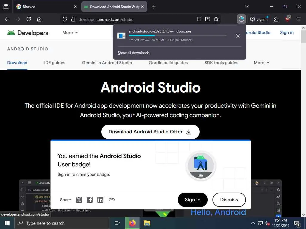Dismiss the badge popup
The width and height of the screenshot is (306, 229).
tap(229, 200)
